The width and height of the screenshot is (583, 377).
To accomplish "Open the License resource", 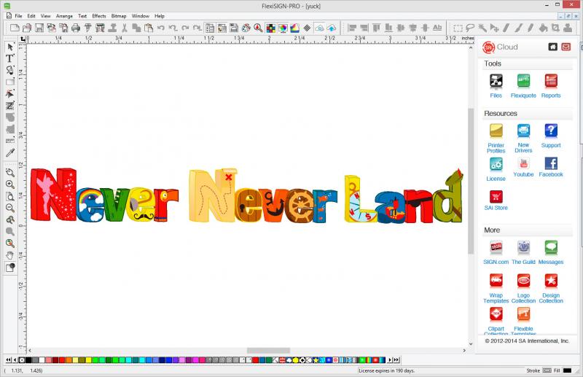I will coord(496,169).
